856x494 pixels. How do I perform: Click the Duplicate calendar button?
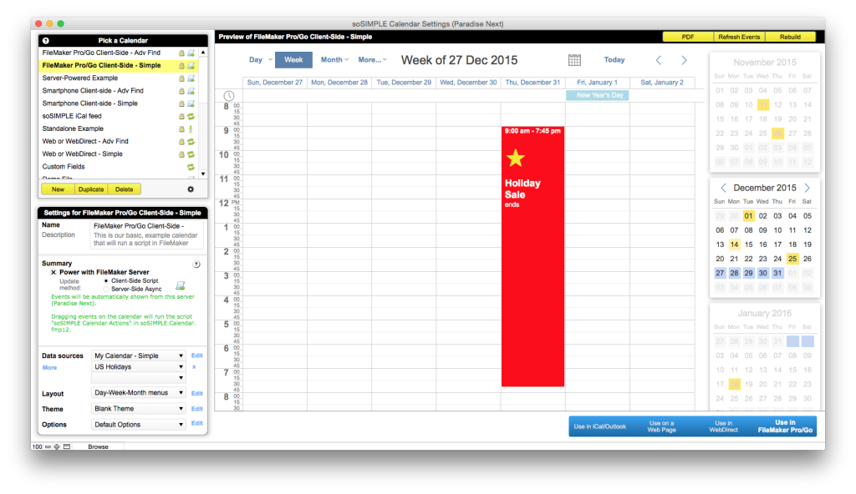coord(91,189)
